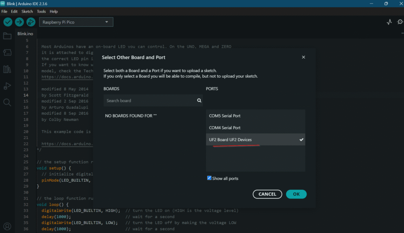Image resolution: width=404 pixels, height=233 pixels.
Task: Open the docs.arduino link on line 11
Action: (x=67, y=77)
